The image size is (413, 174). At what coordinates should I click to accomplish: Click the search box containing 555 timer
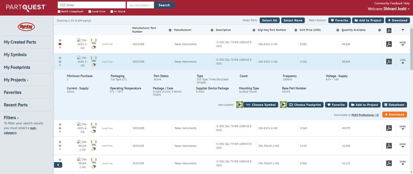tap(92, 5)
